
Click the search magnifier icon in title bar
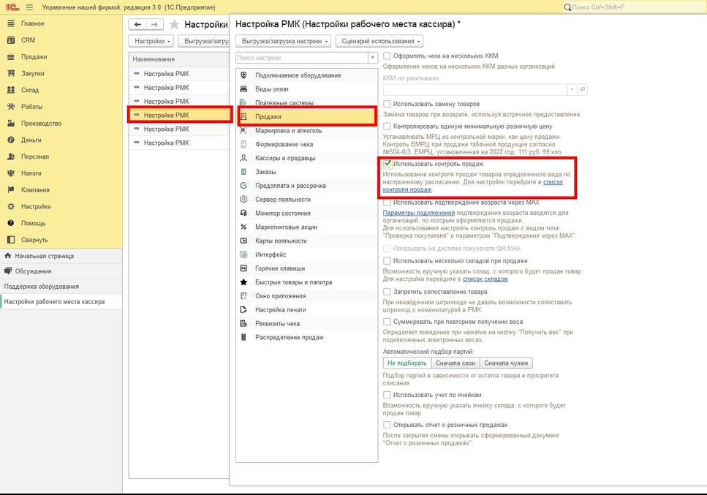[567, 7]
